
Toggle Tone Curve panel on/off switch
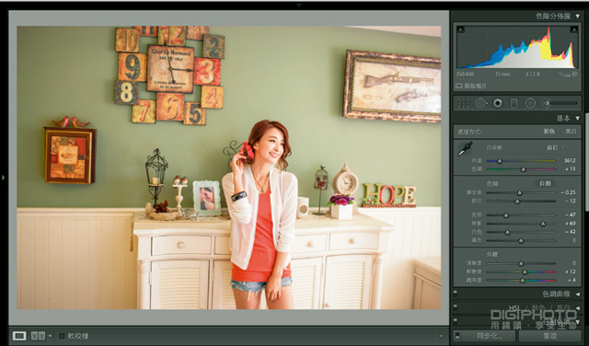pyautogui.click(x=456, y=294)
